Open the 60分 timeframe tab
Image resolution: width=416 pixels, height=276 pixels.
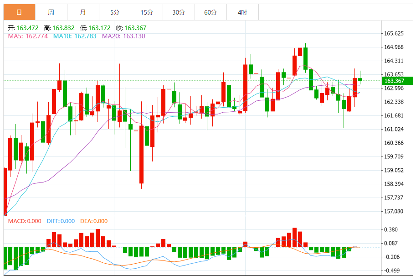pos(211,12)
